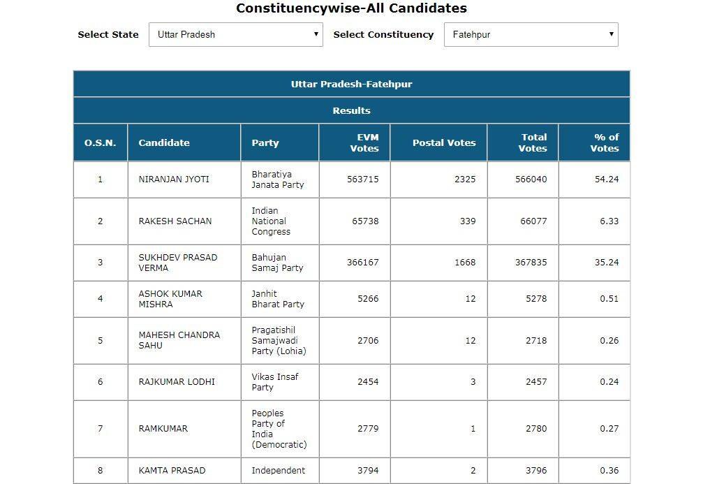Click the % of Votes header
The image size is (710, 484).
605,142
